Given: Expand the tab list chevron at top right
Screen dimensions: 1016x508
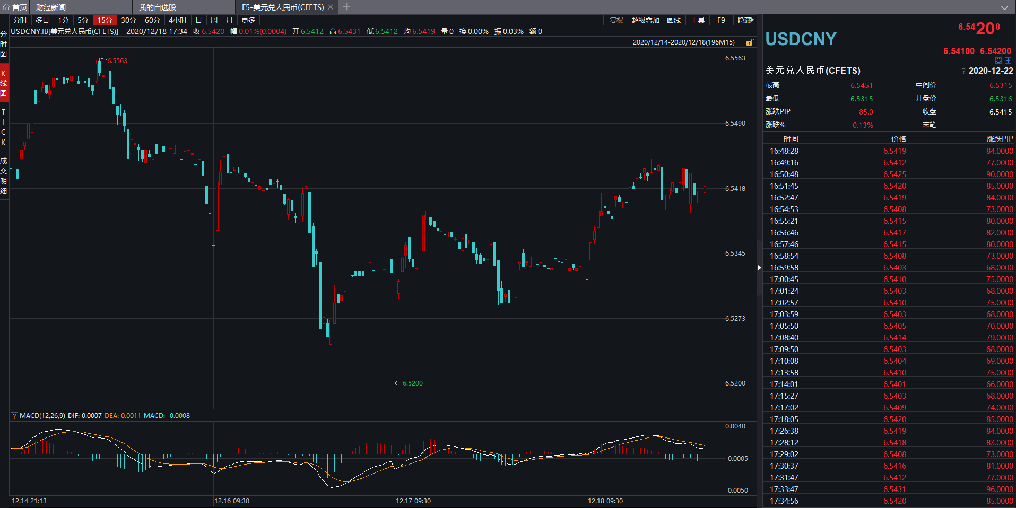Looking at the screenshot, I should click(x=1004, y=7).
